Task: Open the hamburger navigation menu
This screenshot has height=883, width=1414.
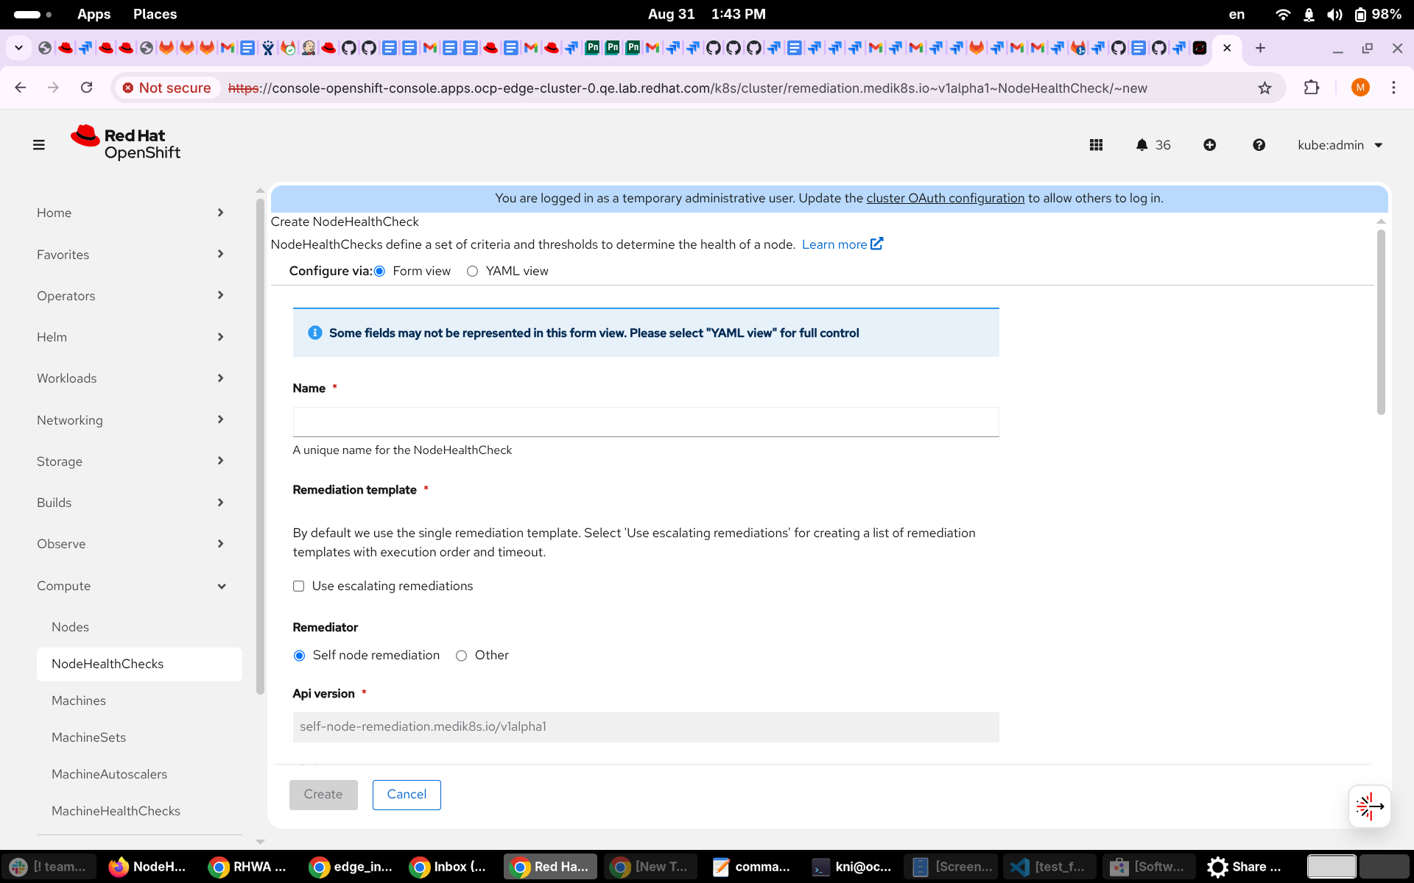Action: [39, 145]
